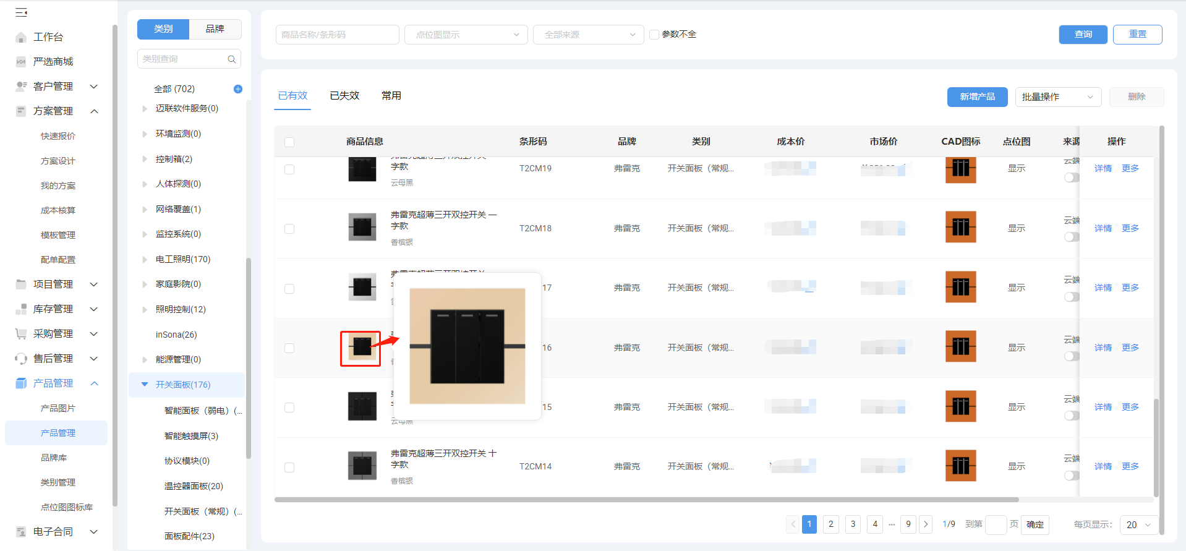1186x551 pixels.
Task: Go to page 3
Action: (x=853, y=524)
